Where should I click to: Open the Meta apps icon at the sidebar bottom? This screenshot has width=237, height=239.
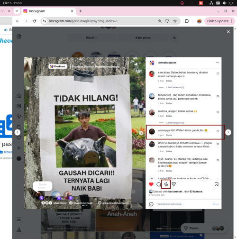tap(19, 230)
